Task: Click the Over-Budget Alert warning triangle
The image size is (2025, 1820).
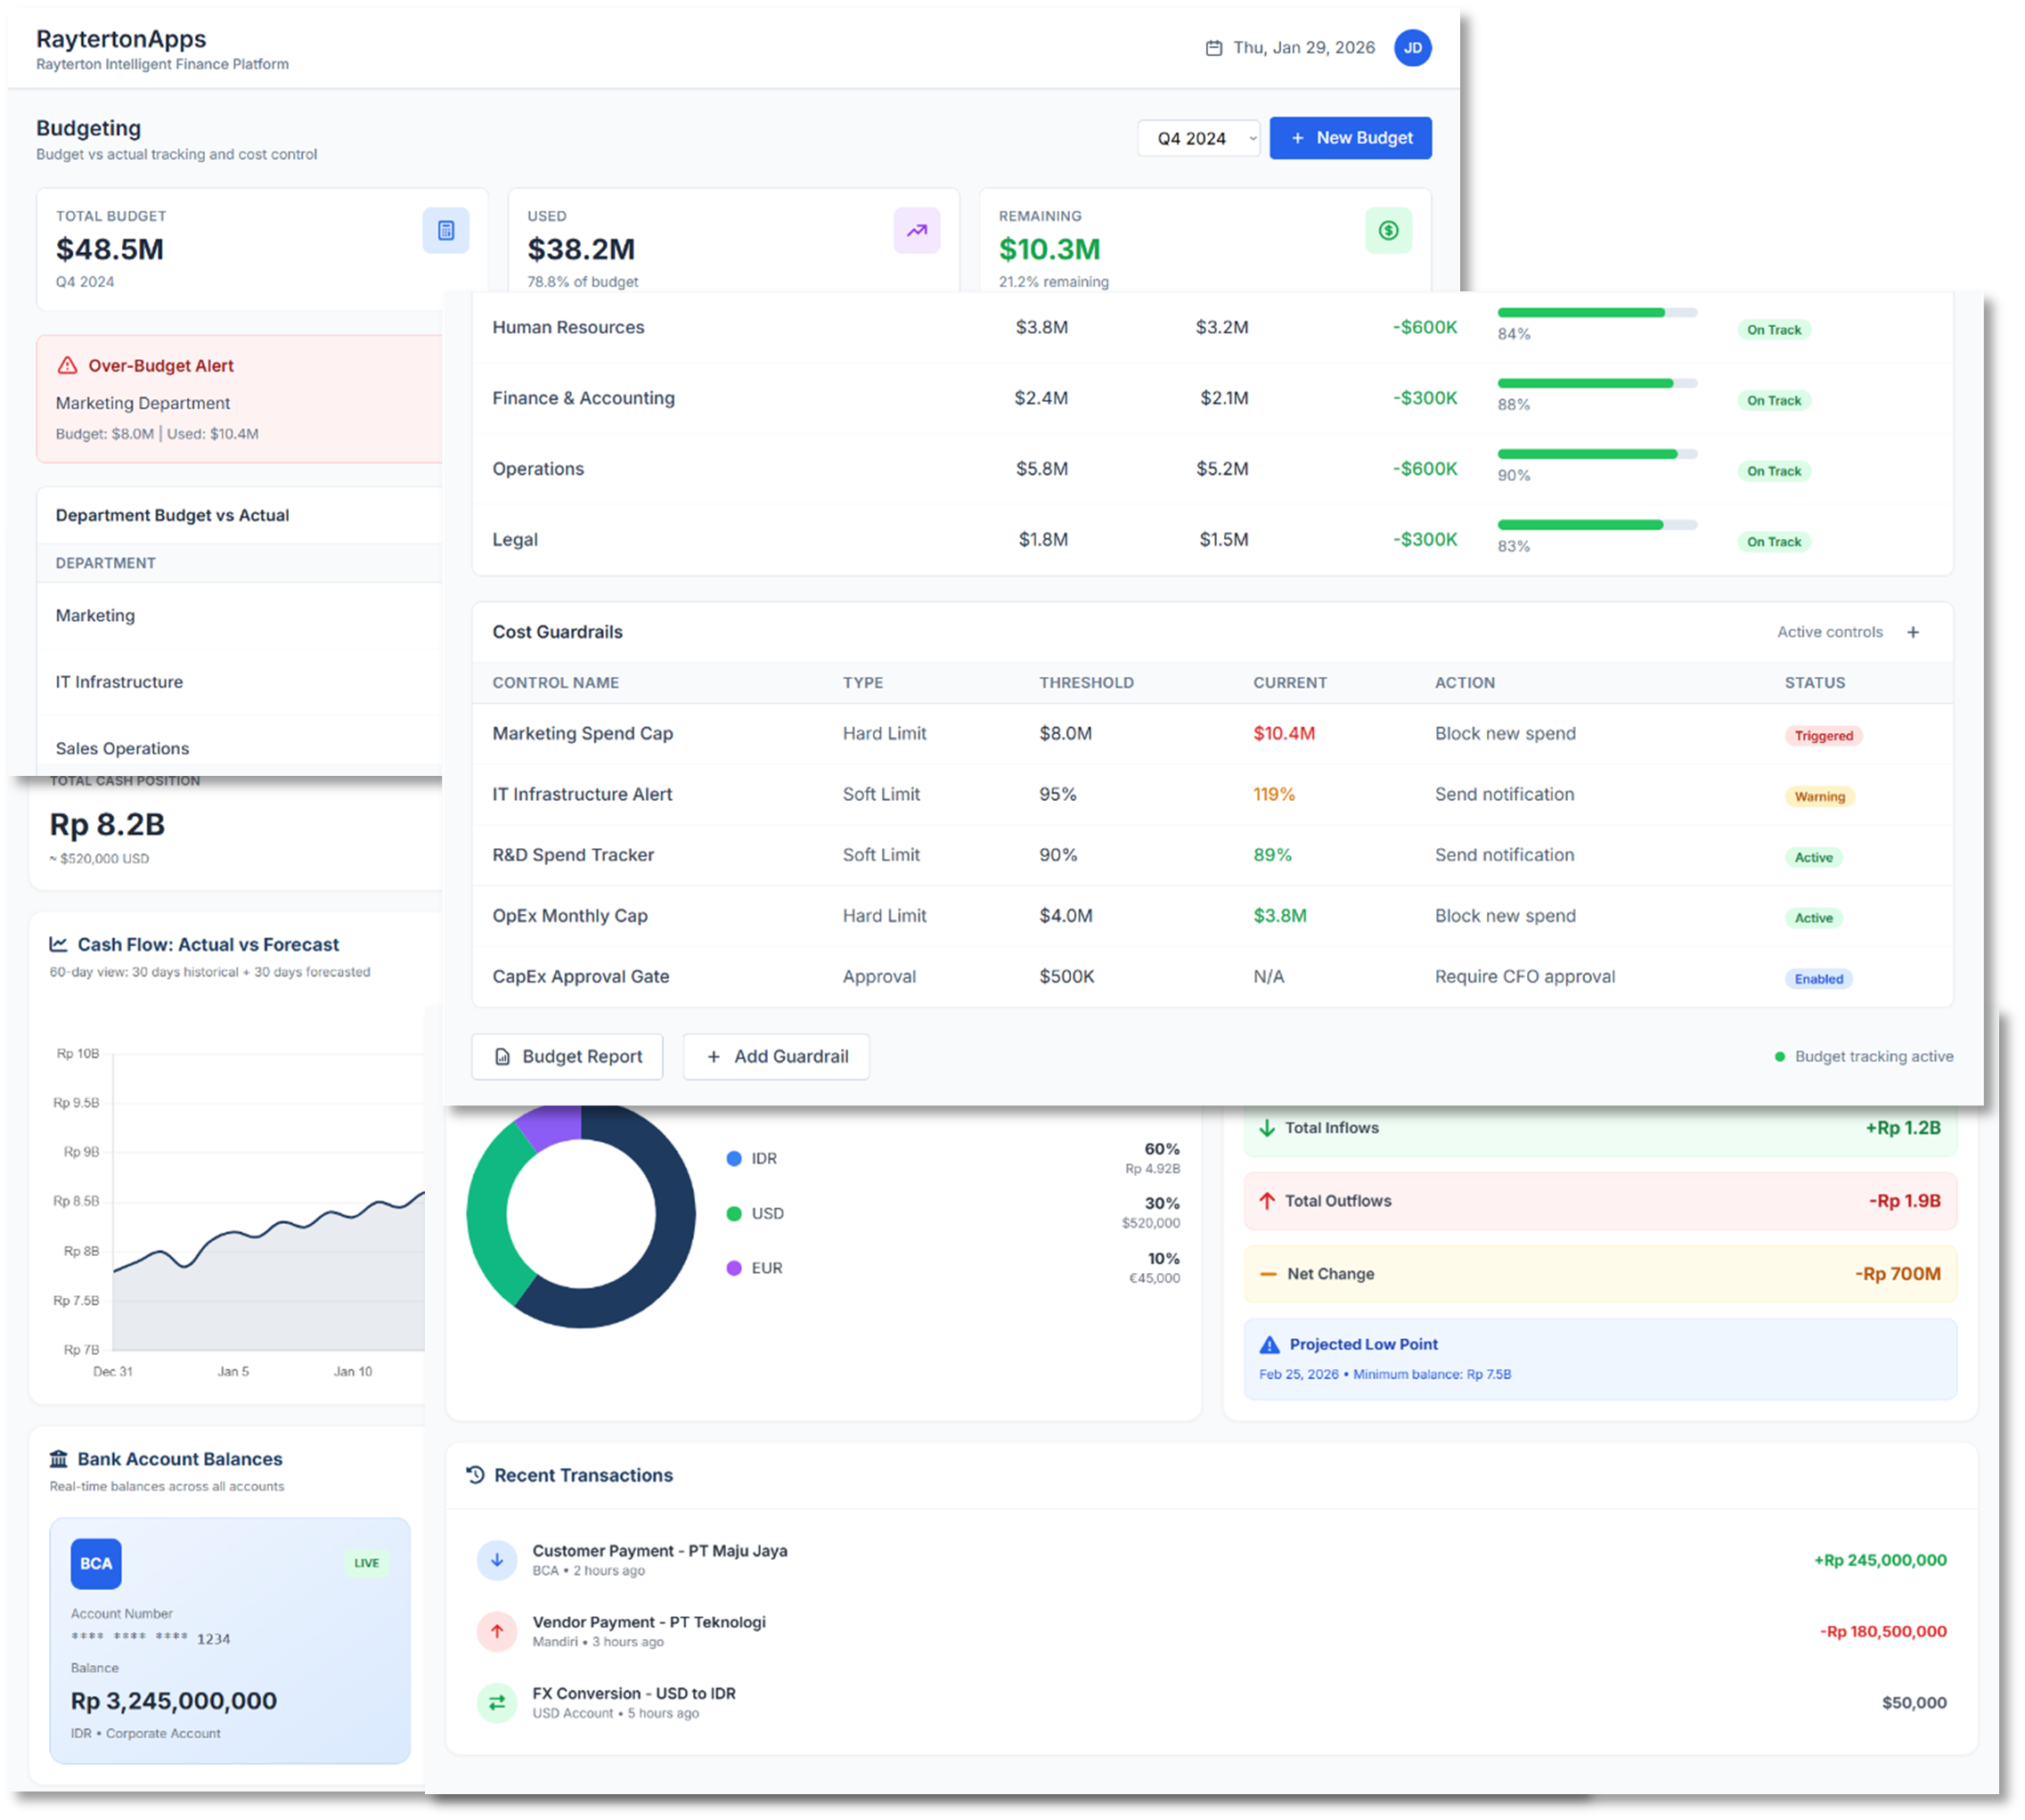Action: click(x=67, y=366)
